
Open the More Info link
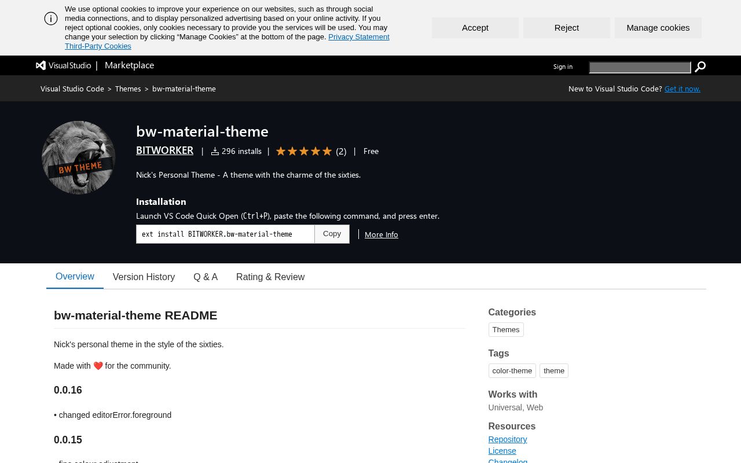click(381, 234)
